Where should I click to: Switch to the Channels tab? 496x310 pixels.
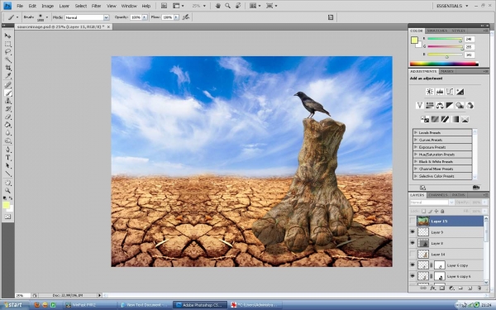(438, 195)
